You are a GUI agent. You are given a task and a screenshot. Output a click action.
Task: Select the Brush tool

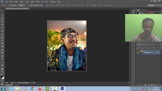2,34
